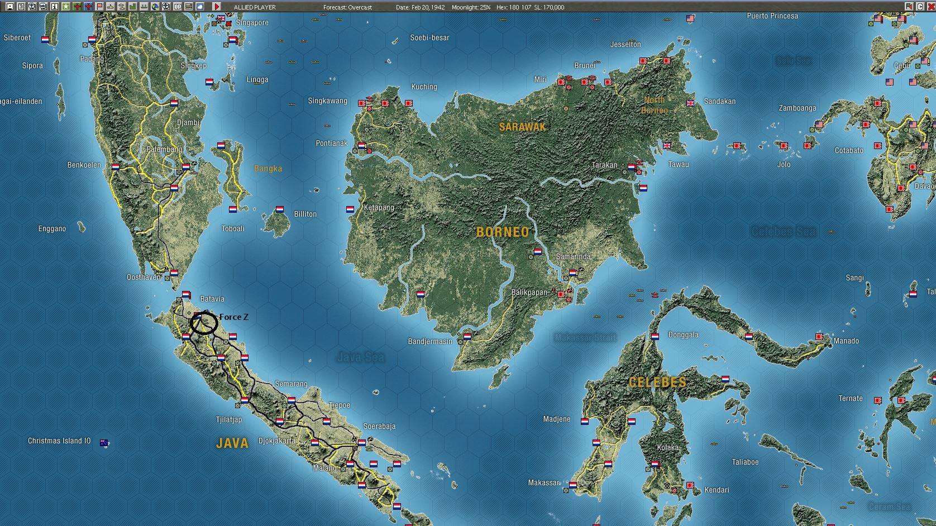Select the Dutch flag marker at Bandjermasin

tap(467, 336)
